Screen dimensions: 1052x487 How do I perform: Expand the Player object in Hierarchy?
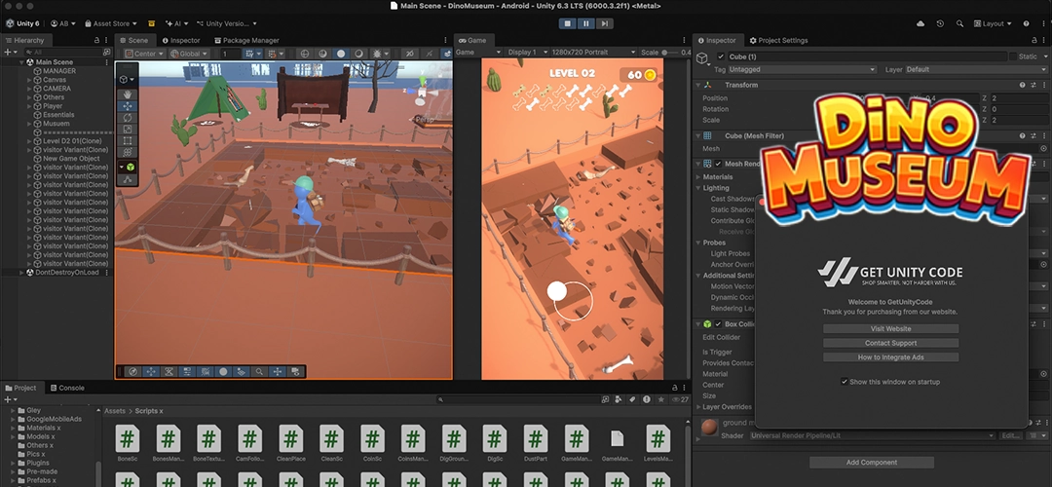coord(29,106)
